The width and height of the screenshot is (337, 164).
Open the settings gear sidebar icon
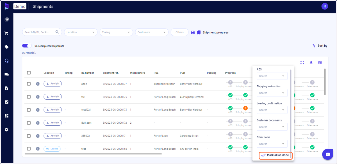(7, 130)
